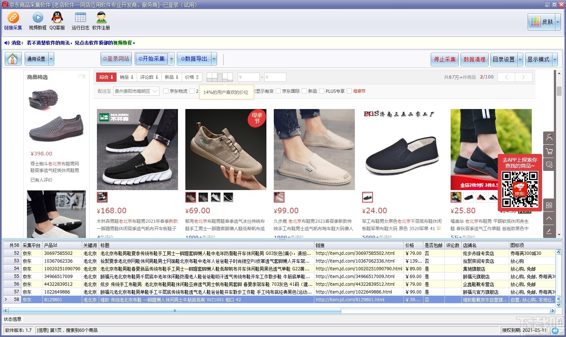Image resolution: width=566 pixels, height=337 pixels.
Task: Open the ¥168.00 木林森 shoe product image
Action: (x=137, y=150)
